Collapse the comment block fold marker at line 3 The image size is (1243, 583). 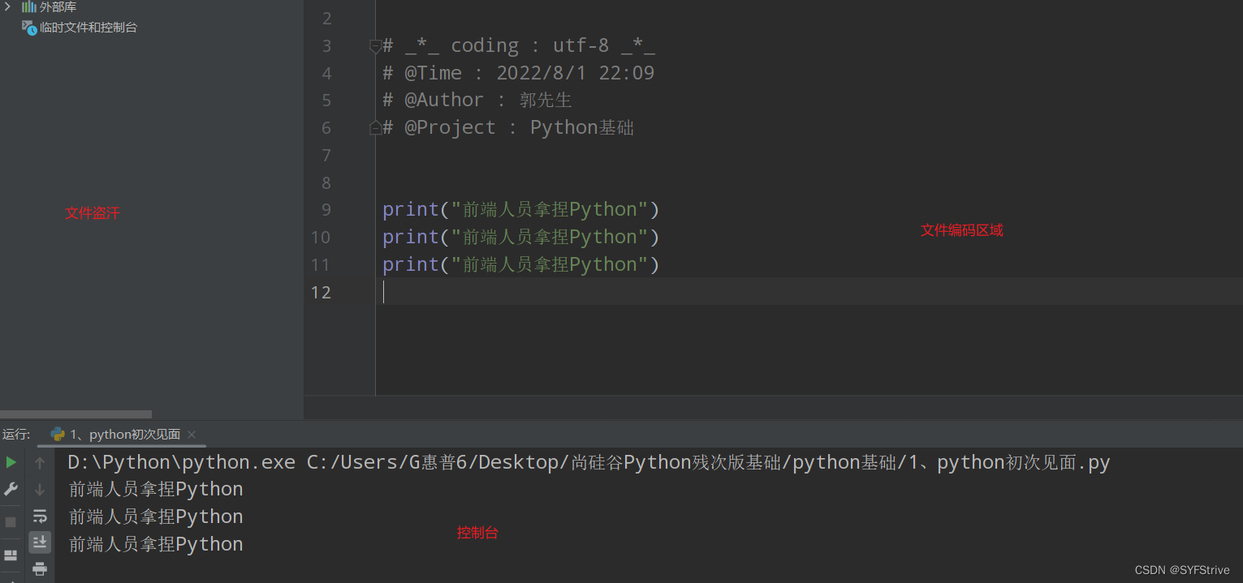(375, 46)
